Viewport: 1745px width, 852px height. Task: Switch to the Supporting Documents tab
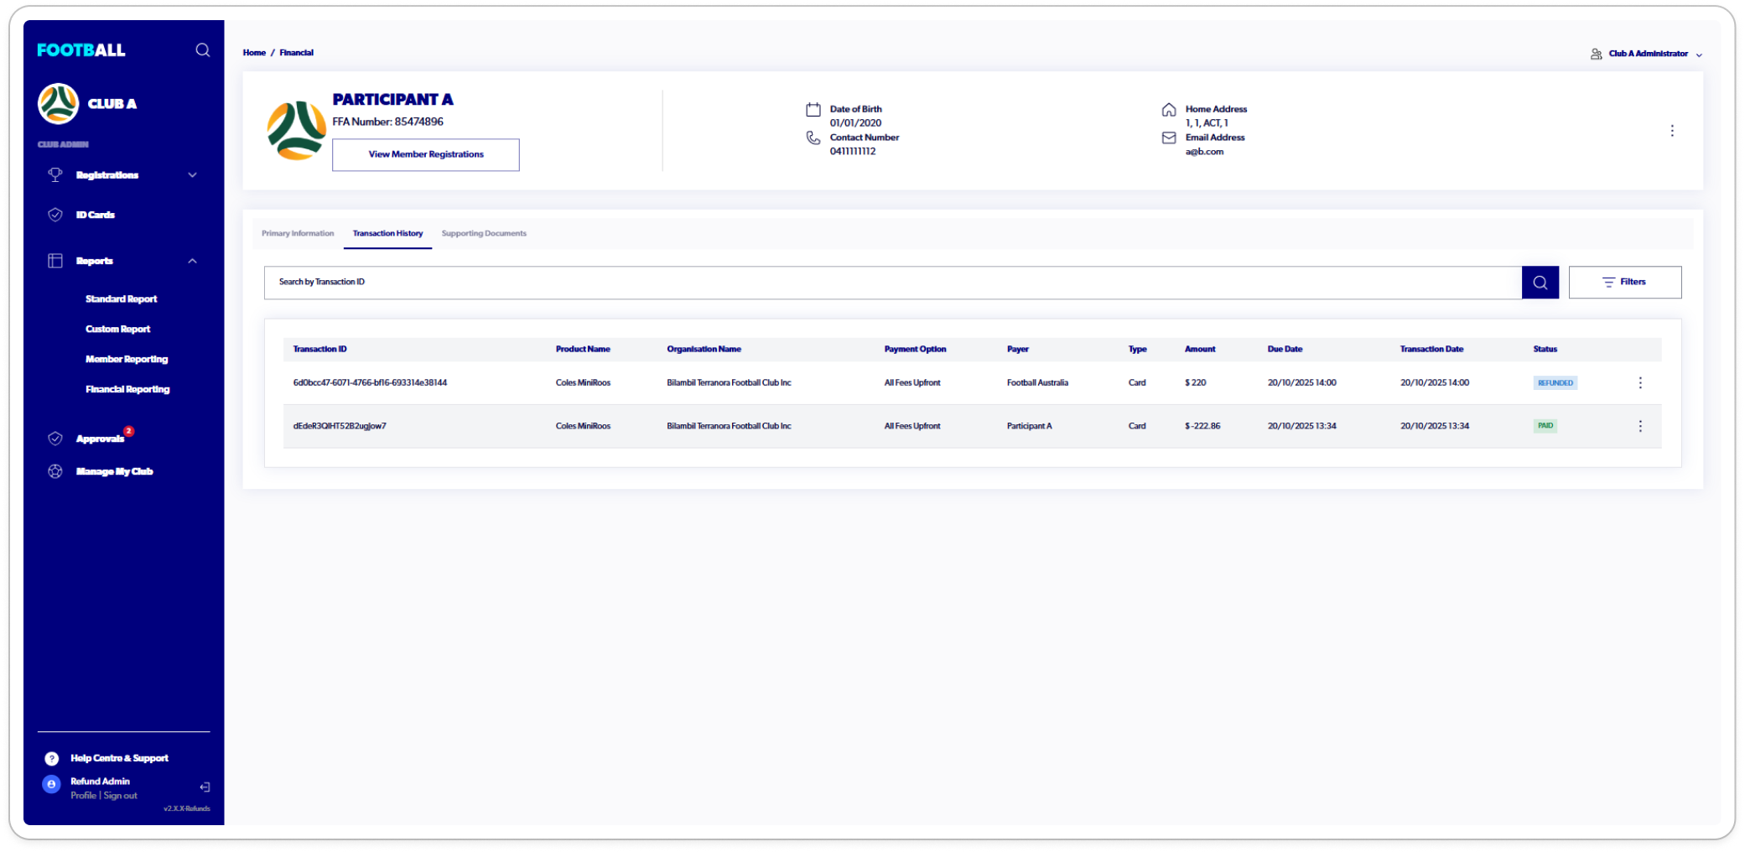[x=484, y=233]
